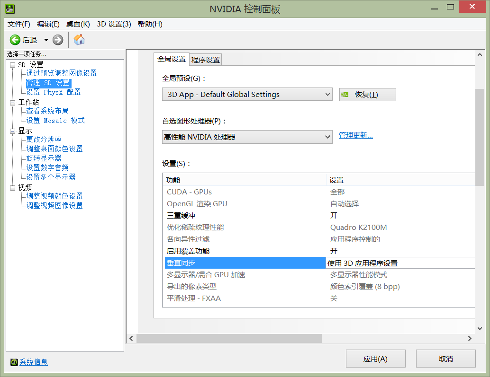Screen dimensions: 490x377
Task: Select the 各向异性过滤 row
Action: pos(320,239)
